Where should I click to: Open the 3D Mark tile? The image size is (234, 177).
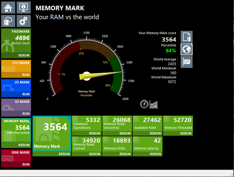(16, 105)
